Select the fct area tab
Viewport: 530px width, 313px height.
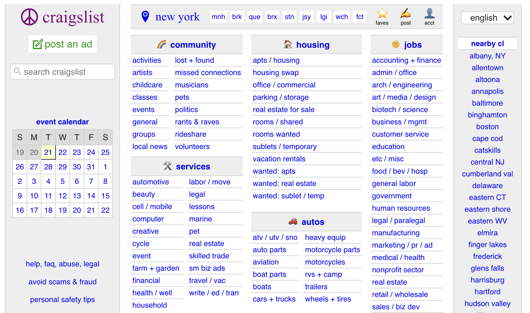pyautogui.click(x=360, y=17)
